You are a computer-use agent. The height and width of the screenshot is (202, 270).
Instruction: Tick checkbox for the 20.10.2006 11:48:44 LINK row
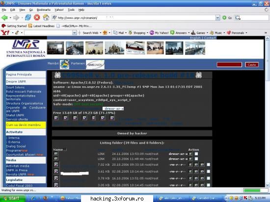click(196, 159)
